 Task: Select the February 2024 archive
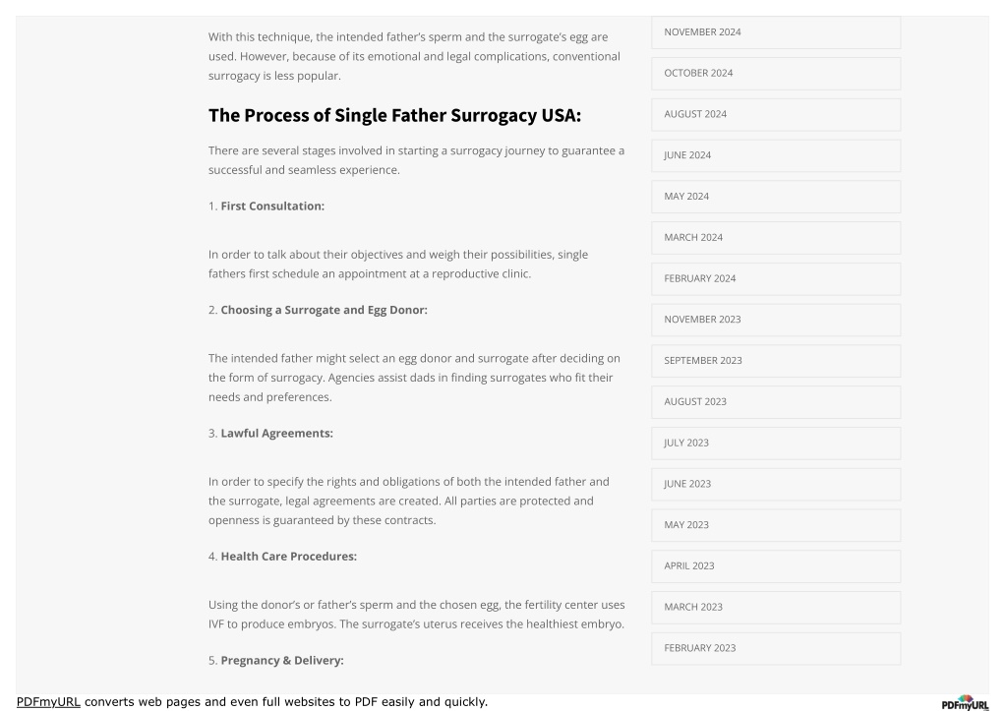coord(776,278)
